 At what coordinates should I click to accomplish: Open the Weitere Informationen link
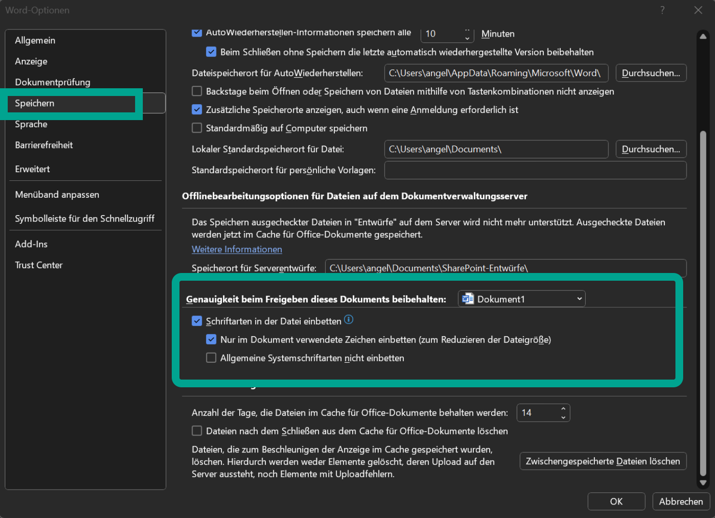point(237,249)
